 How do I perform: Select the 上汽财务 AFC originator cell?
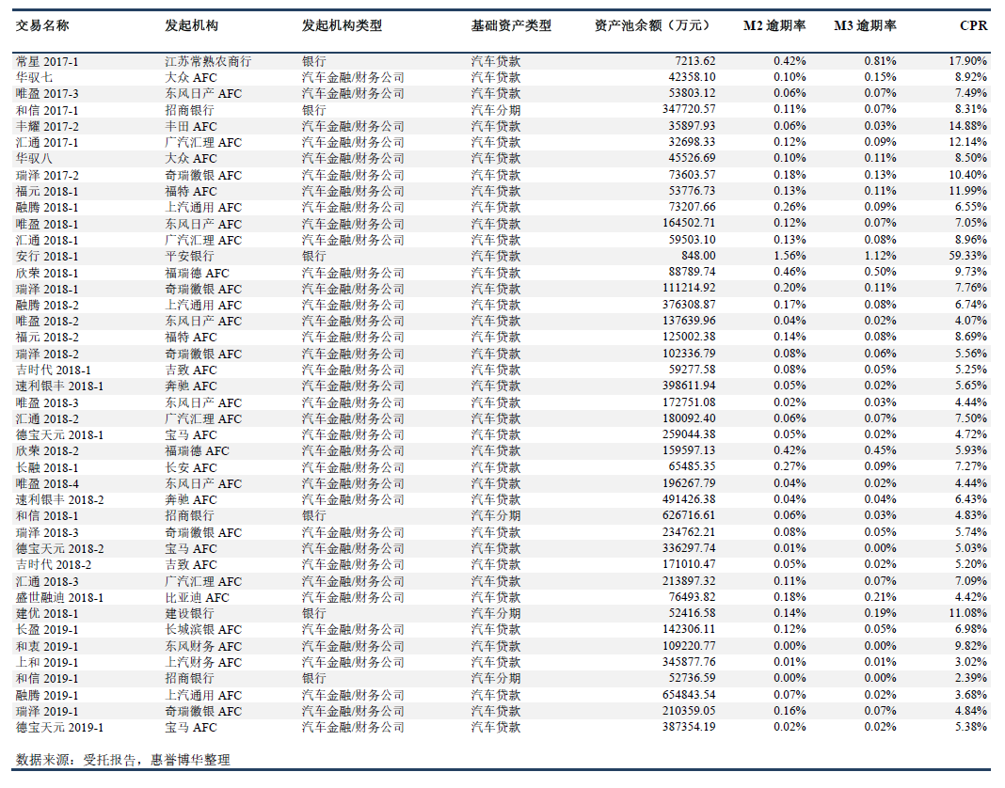[x=203, y=662]
